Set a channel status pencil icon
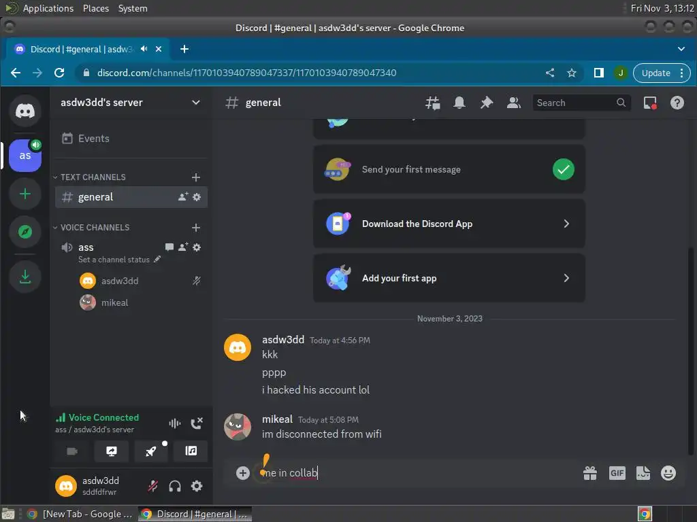The height and width of the screenshot is (522, 697). tap(157, 259)
